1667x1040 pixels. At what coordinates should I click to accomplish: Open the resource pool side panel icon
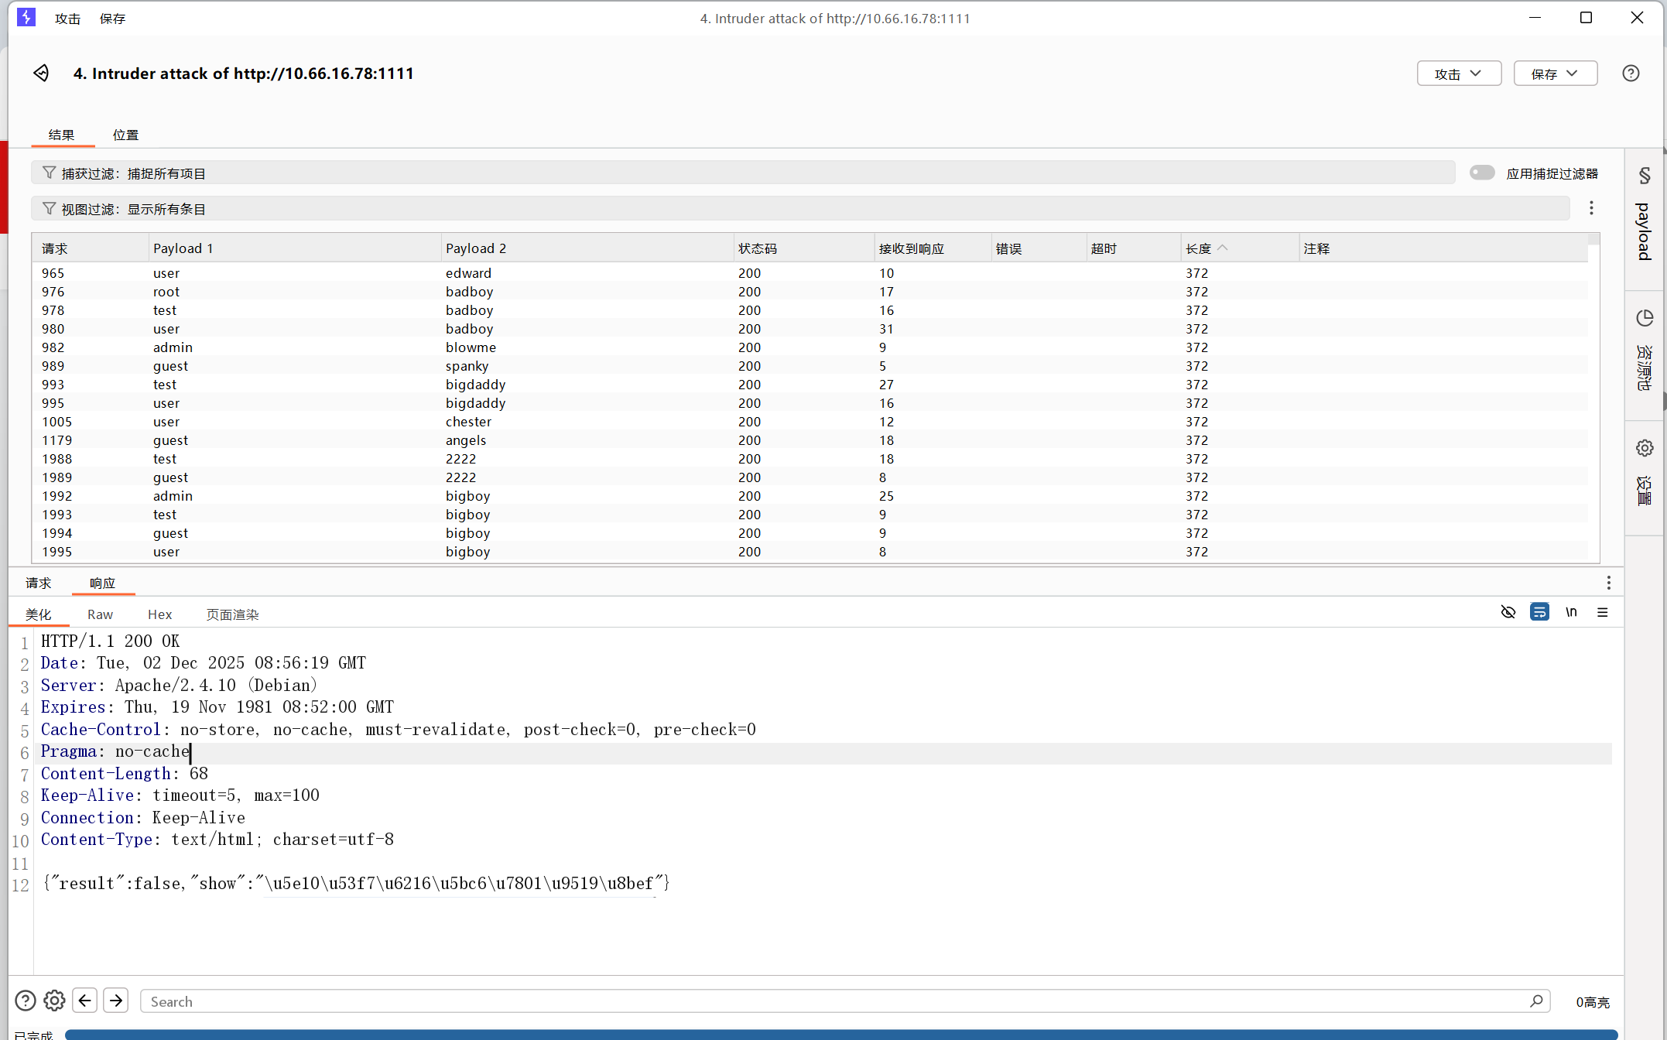tap(1645, 319)
